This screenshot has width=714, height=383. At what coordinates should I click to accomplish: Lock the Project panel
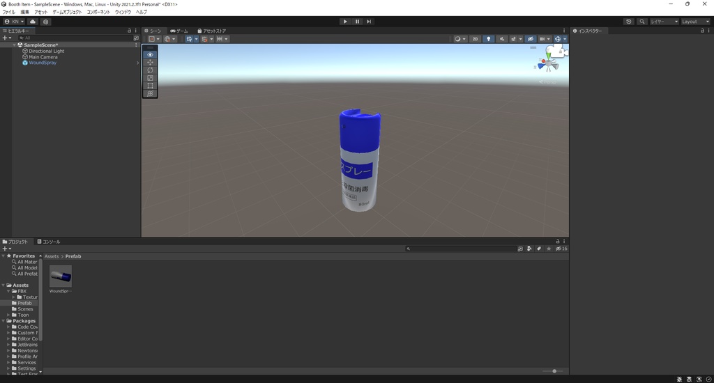[557, 242]
